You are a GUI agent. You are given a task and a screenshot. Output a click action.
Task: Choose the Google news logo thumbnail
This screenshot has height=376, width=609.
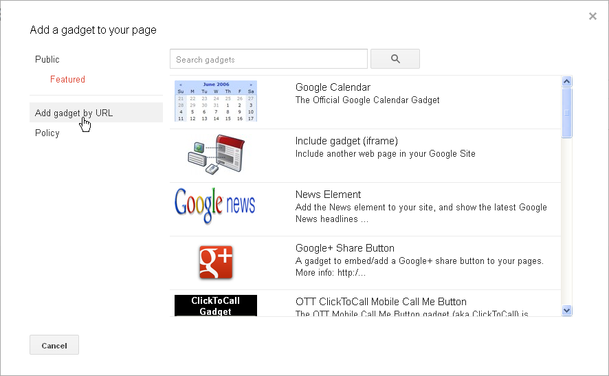[214, 206]
